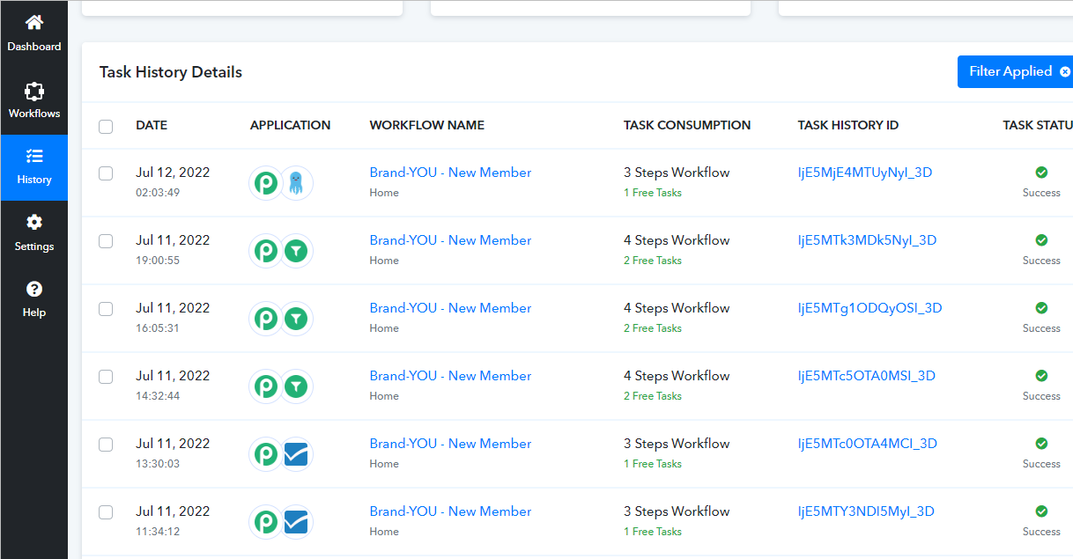
Task: Open task history ID IjE5MTc5OTA0MSI_3D
Action: (x=867, y=376)
